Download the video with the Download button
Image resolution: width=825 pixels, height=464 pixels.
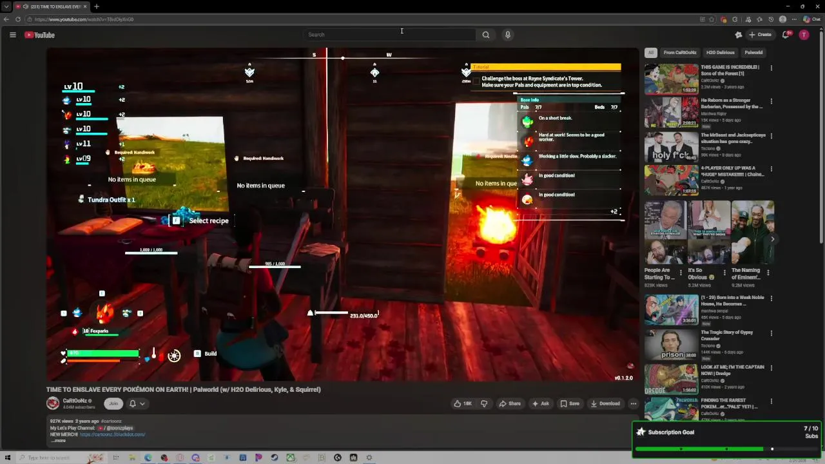(605, 403)
